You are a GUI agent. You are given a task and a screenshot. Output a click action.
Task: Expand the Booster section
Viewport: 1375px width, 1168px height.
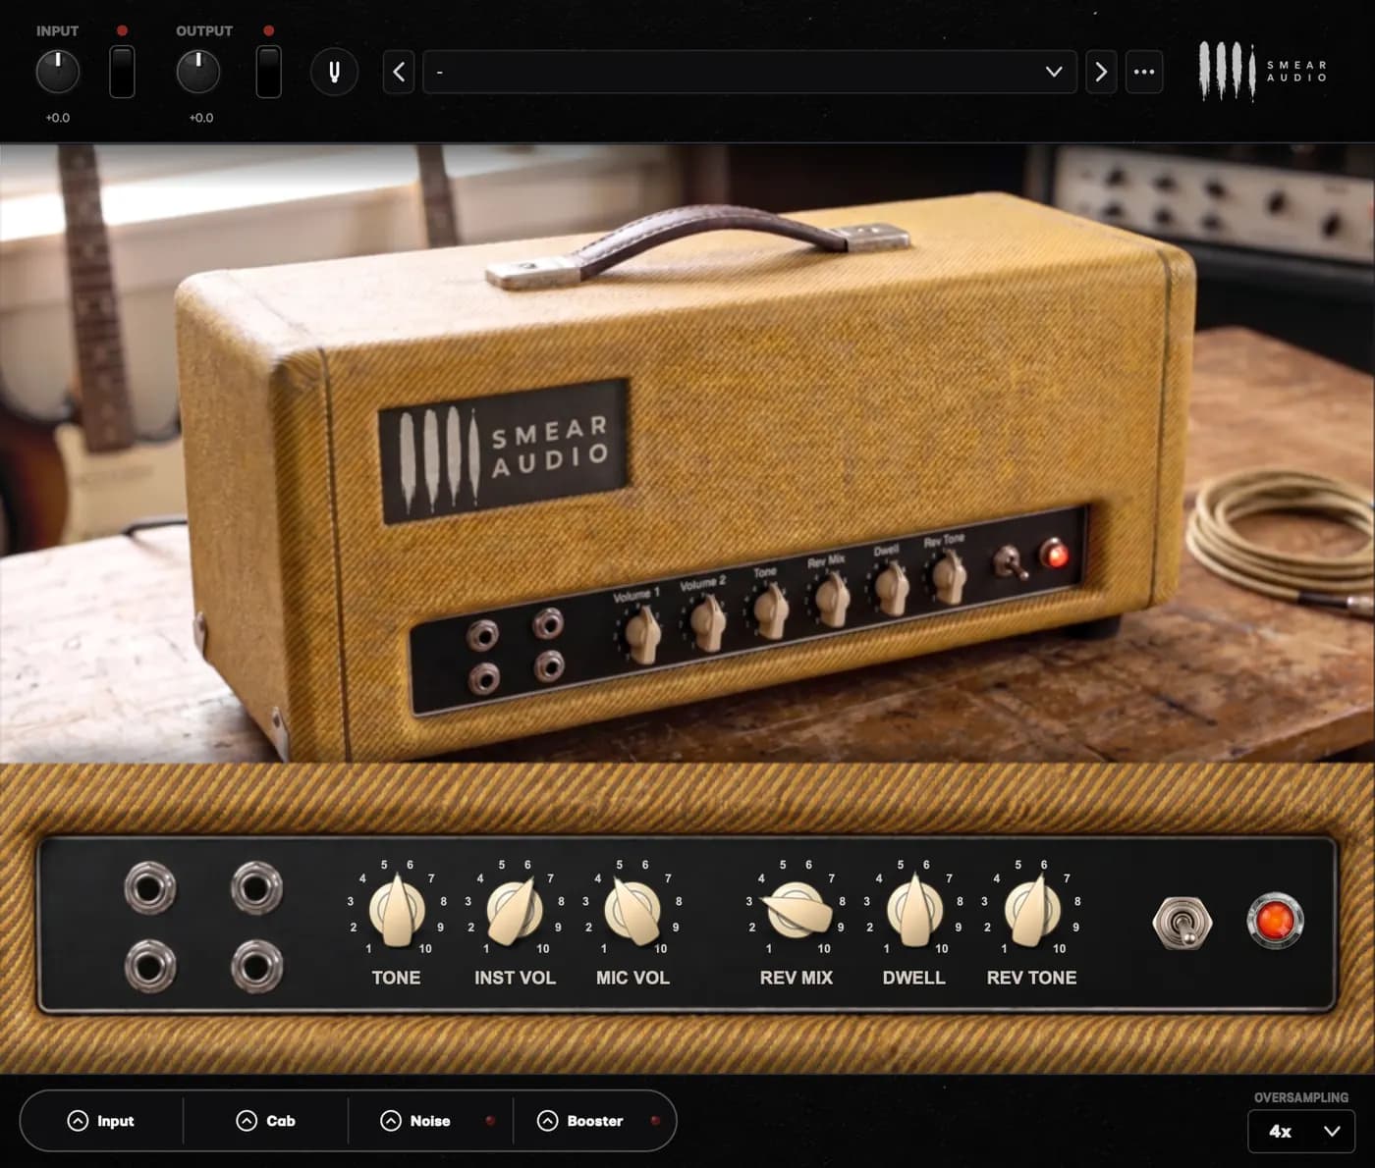(x=579, y=1121)
